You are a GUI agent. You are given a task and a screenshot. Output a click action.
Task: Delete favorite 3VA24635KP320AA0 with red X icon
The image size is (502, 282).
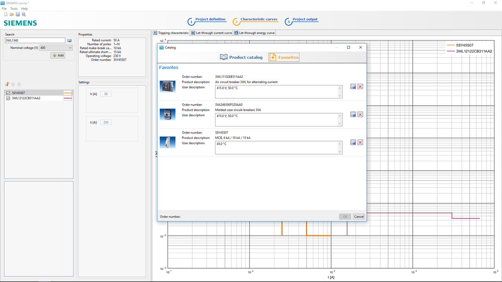[x=360, y=114]
